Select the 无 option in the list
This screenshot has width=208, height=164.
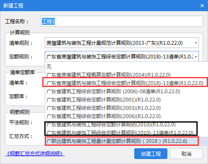point(126,67)
